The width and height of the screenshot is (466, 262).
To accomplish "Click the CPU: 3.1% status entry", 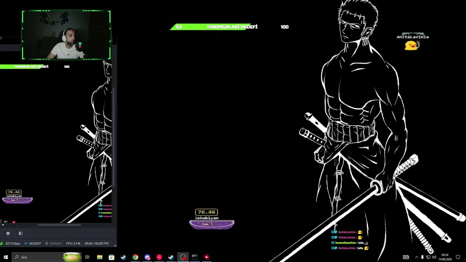I will pyautogui.click(x=73, y=243).
